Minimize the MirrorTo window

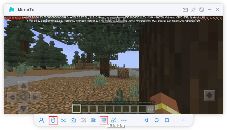click(210, 10)
